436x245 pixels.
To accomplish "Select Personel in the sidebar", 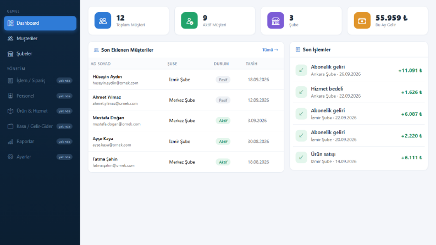I will (x=40, y=96).
